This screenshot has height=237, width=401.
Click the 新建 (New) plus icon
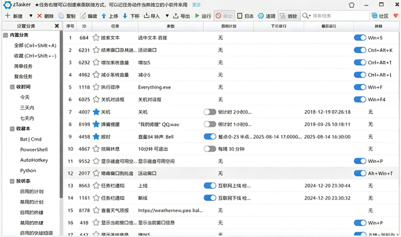[8, 16]
